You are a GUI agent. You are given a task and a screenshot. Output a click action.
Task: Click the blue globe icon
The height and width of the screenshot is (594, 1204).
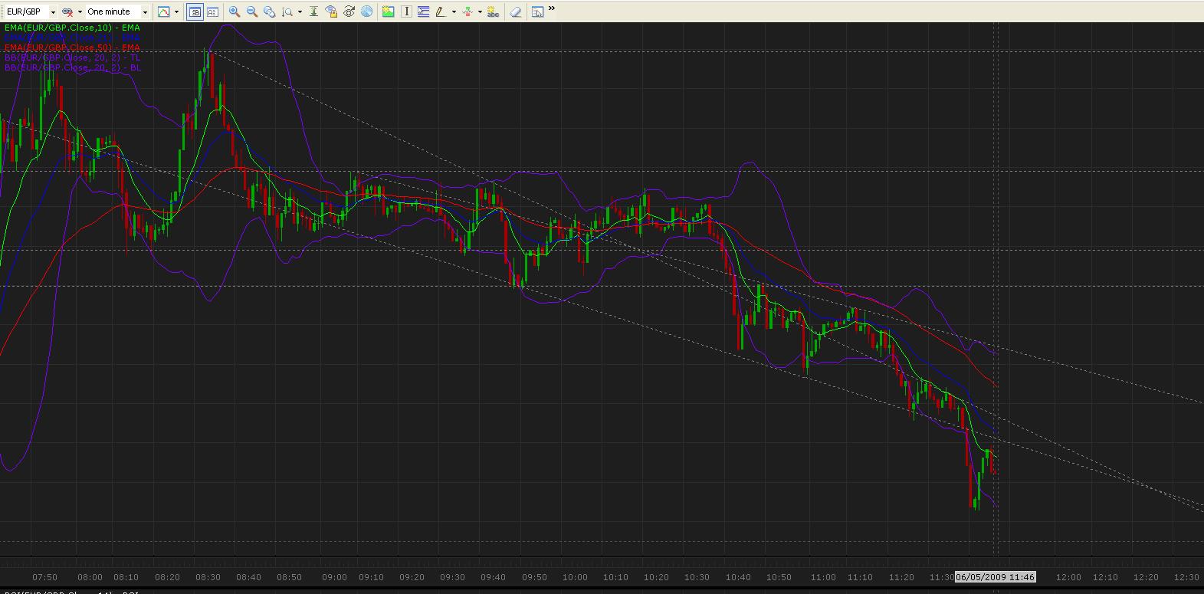(366, 11)
